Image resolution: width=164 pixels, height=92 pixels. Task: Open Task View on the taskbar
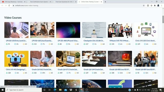(x=49, y=90)
